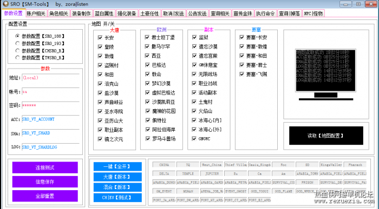
Task: Go to the 蓝白属性 tab
Action: pyautogui.click(x=104, y=14)
